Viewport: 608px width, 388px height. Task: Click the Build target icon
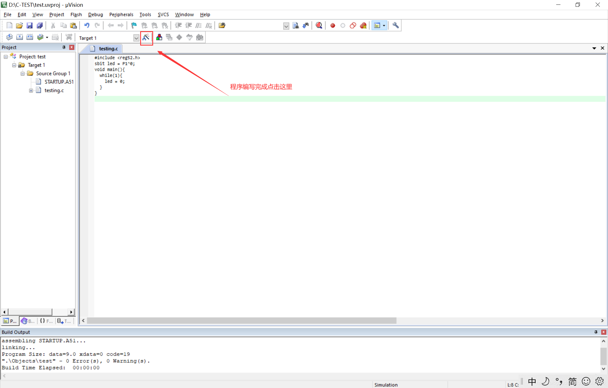(x=19, y=37)
